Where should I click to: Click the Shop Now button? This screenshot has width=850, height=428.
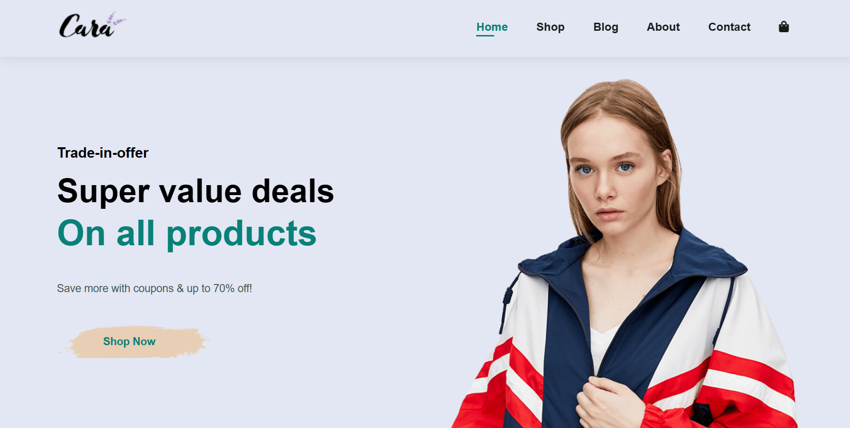(x=129, y=341)
